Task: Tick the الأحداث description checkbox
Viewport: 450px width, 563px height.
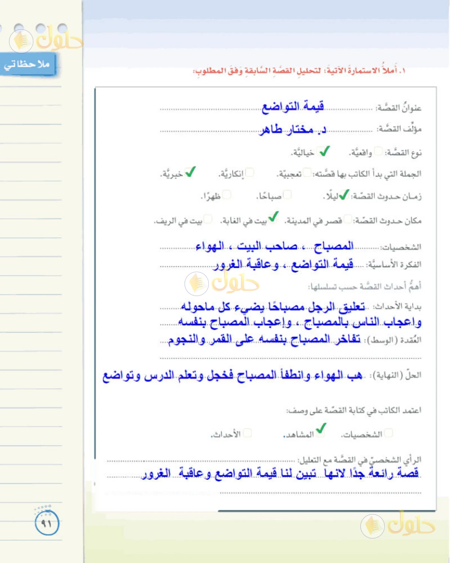Action: [247, 433]
